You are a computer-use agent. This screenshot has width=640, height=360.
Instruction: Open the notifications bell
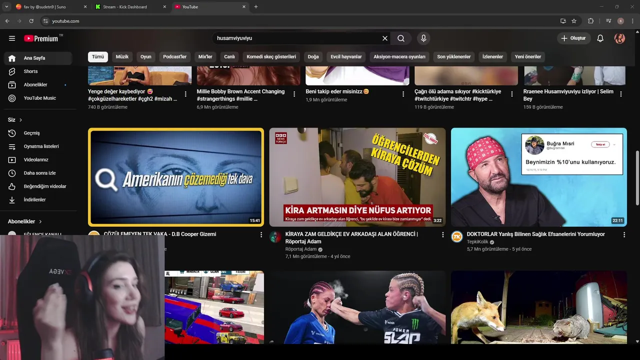pos(600,38)
